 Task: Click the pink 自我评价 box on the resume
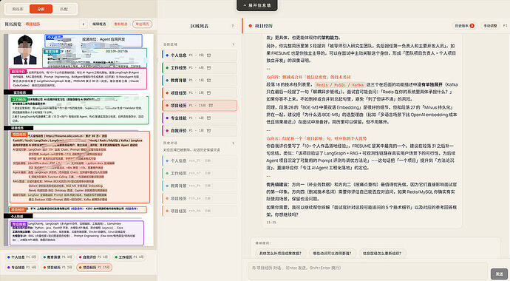pyautogui.click(x=78, y=78)
